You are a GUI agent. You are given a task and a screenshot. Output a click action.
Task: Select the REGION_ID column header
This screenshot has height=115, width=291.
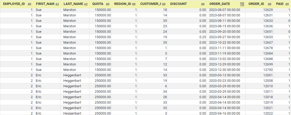(123, 4)
